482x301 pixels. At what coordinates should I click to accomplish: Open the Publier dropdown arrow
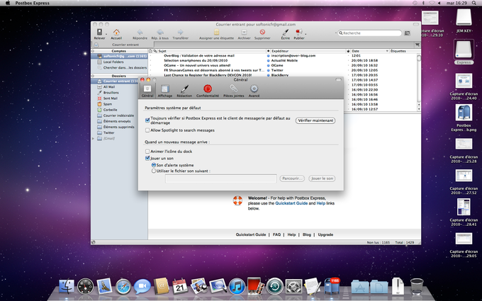306,34
